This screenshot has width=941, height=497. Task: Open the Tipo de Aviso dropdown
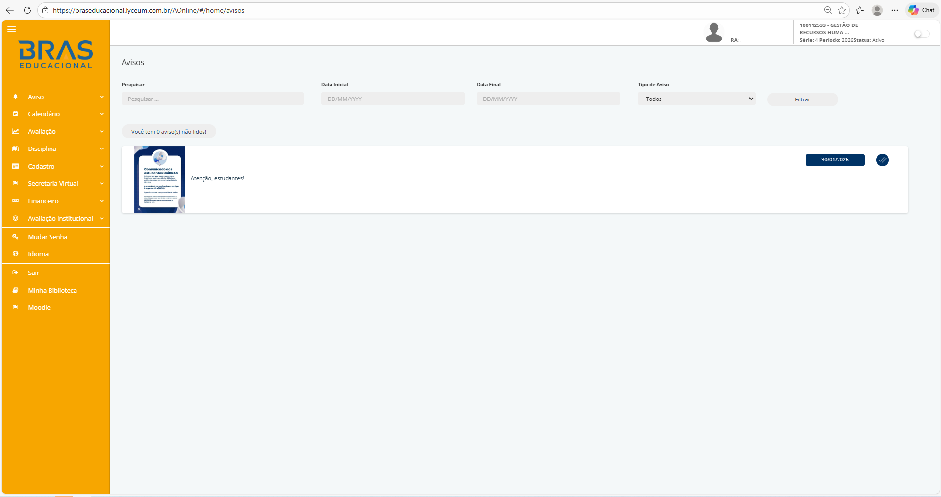pos(696,99)
